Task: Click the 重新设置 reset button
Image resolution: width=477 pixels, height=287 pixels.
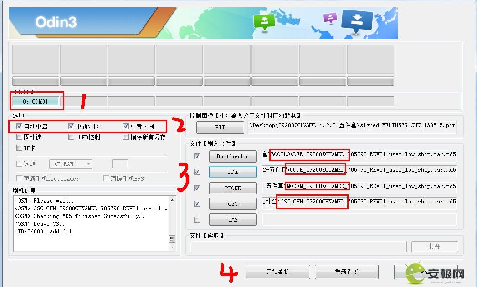Action: [347, 272]
